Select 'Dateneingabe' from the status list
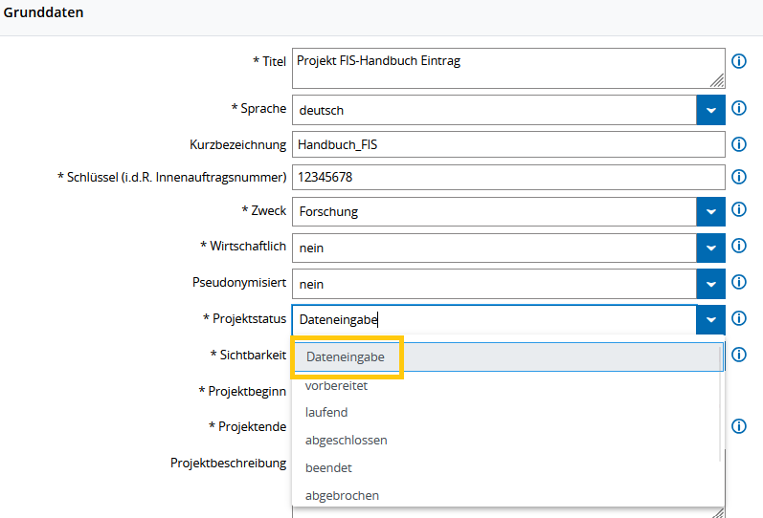763x518 pixels. pyautogui.click(x=346, y=356)
